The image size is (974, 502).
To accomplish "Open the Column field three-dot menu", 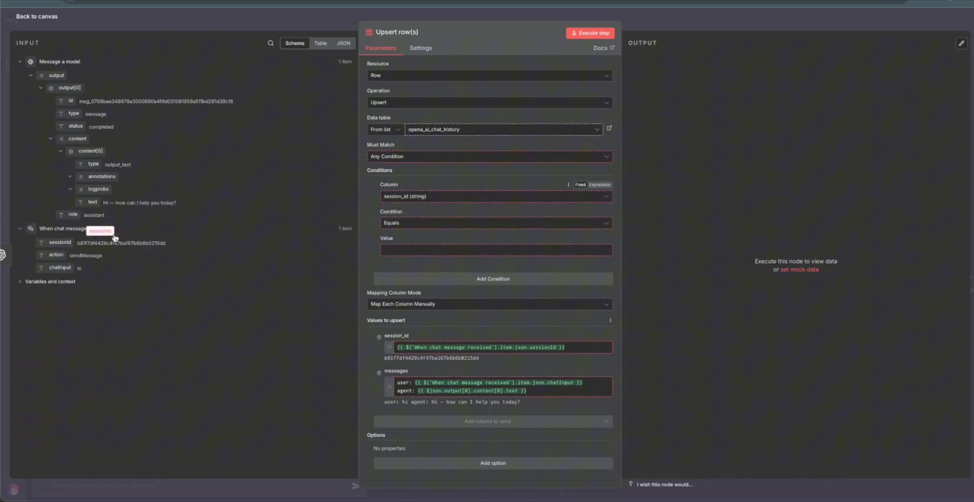I will (568, 185).
